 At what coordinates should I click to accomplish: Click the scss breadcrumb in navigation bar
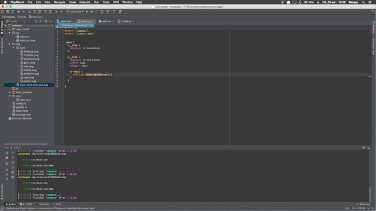pos(22,17)
